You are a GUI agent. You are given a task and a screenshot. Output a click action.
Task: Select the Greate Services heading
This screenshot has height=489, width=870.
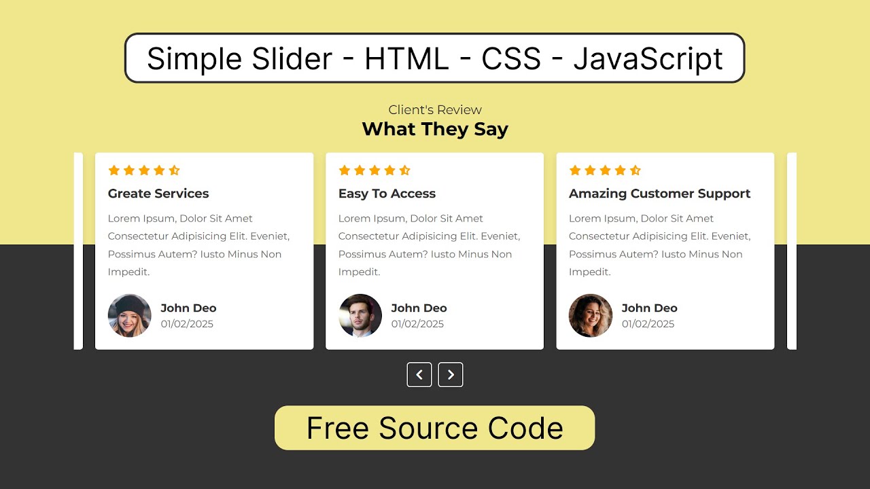[158, 194]
